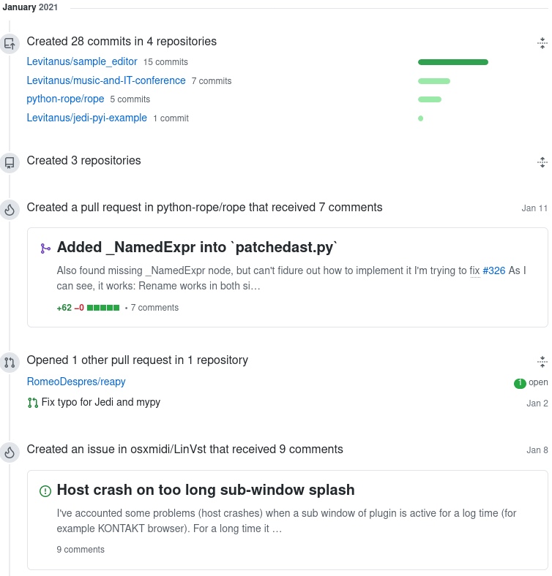
Task: Click the commits timeline push icon
Action: point(10,43)
